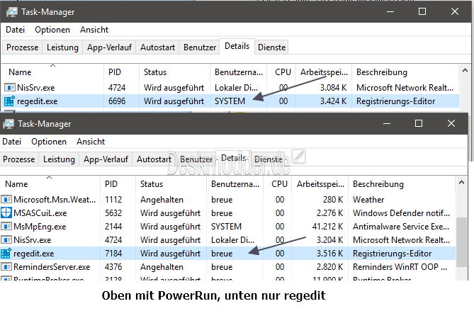474x323 pixels.
Task: Sort by PID column in lower Task-Manager
Action: 118,183
